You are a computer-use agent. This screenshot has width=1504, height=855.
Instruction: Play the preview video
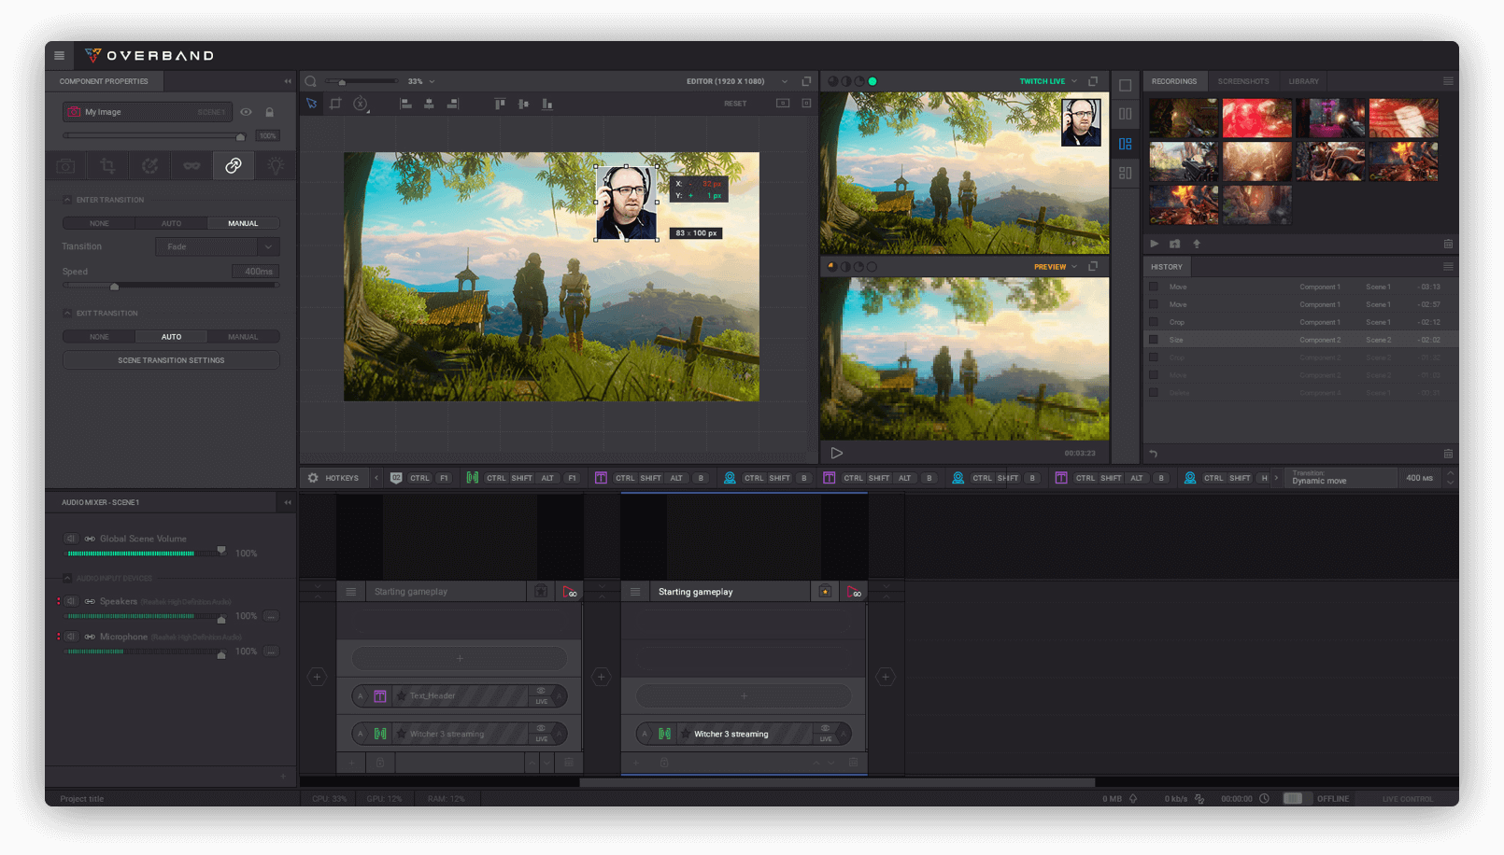[837, 453]
